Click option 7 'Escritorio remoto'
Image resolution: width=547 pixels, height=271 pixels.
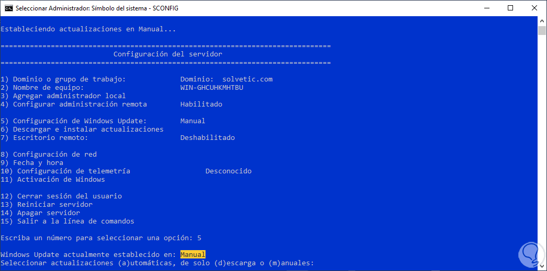pyautogui.click(x=44, y=138)
